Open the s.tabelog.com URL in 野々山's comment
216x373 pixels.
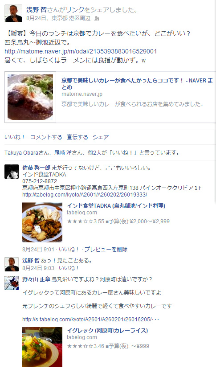90,319
